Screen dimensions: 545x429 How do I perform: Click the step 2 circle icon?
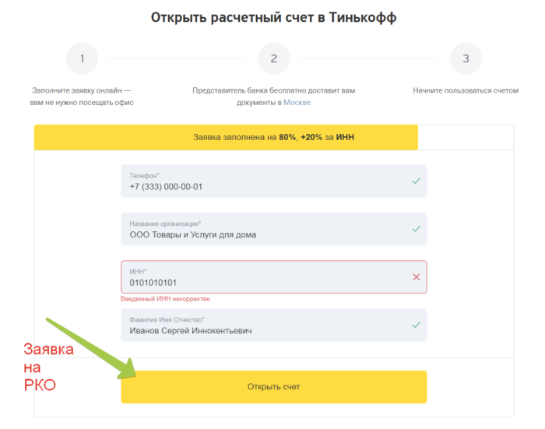(273, 58)
